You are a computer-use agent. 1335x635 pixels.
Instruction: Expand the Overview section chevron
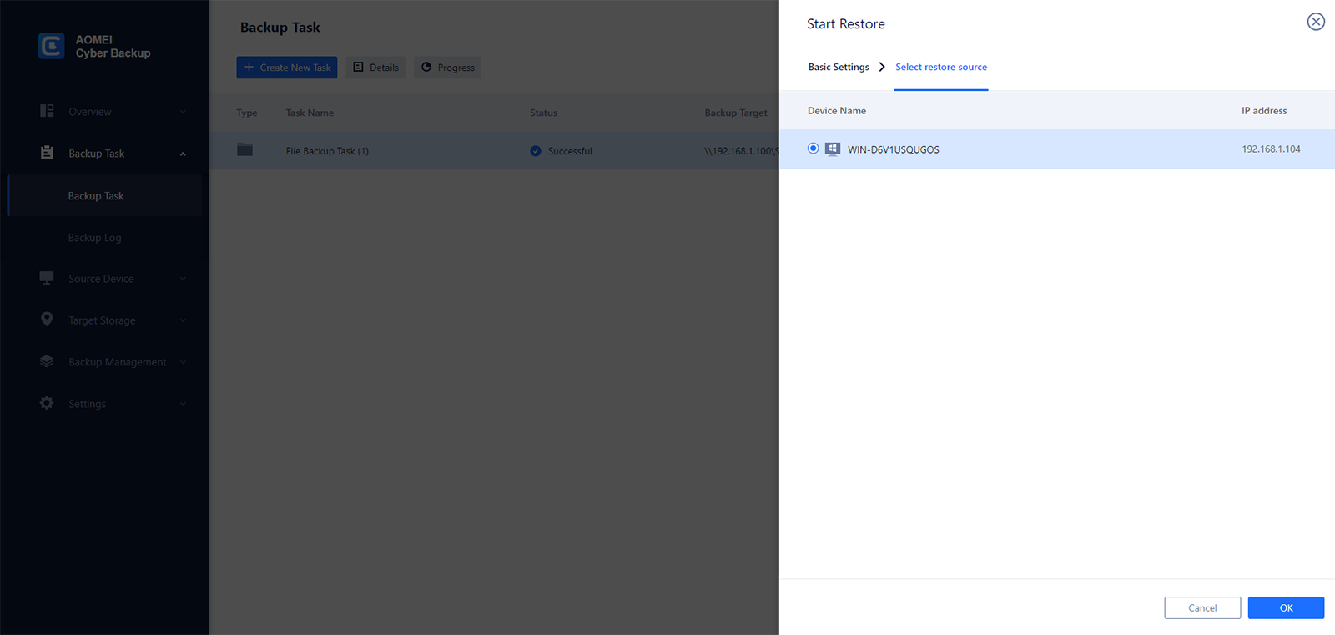click(183, 112)
